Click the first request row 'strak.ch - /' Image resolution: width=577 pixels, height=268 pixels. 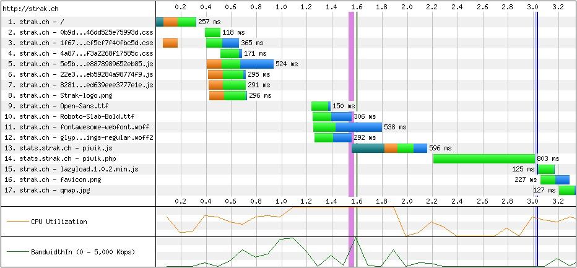coord(37,22)
